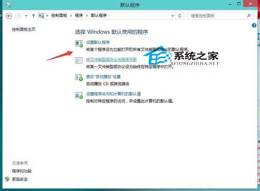Click the window icon in the title bar

click(8, 5)
